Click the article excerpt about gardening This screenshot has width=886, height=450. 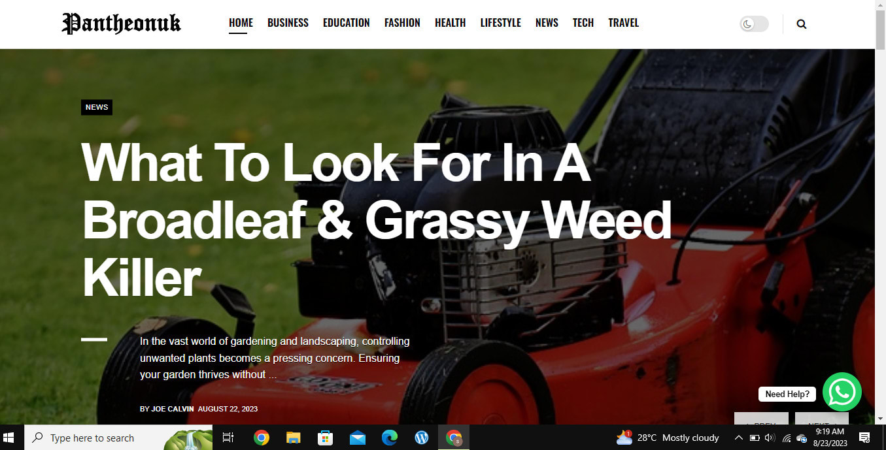click(x=275, y=358)
